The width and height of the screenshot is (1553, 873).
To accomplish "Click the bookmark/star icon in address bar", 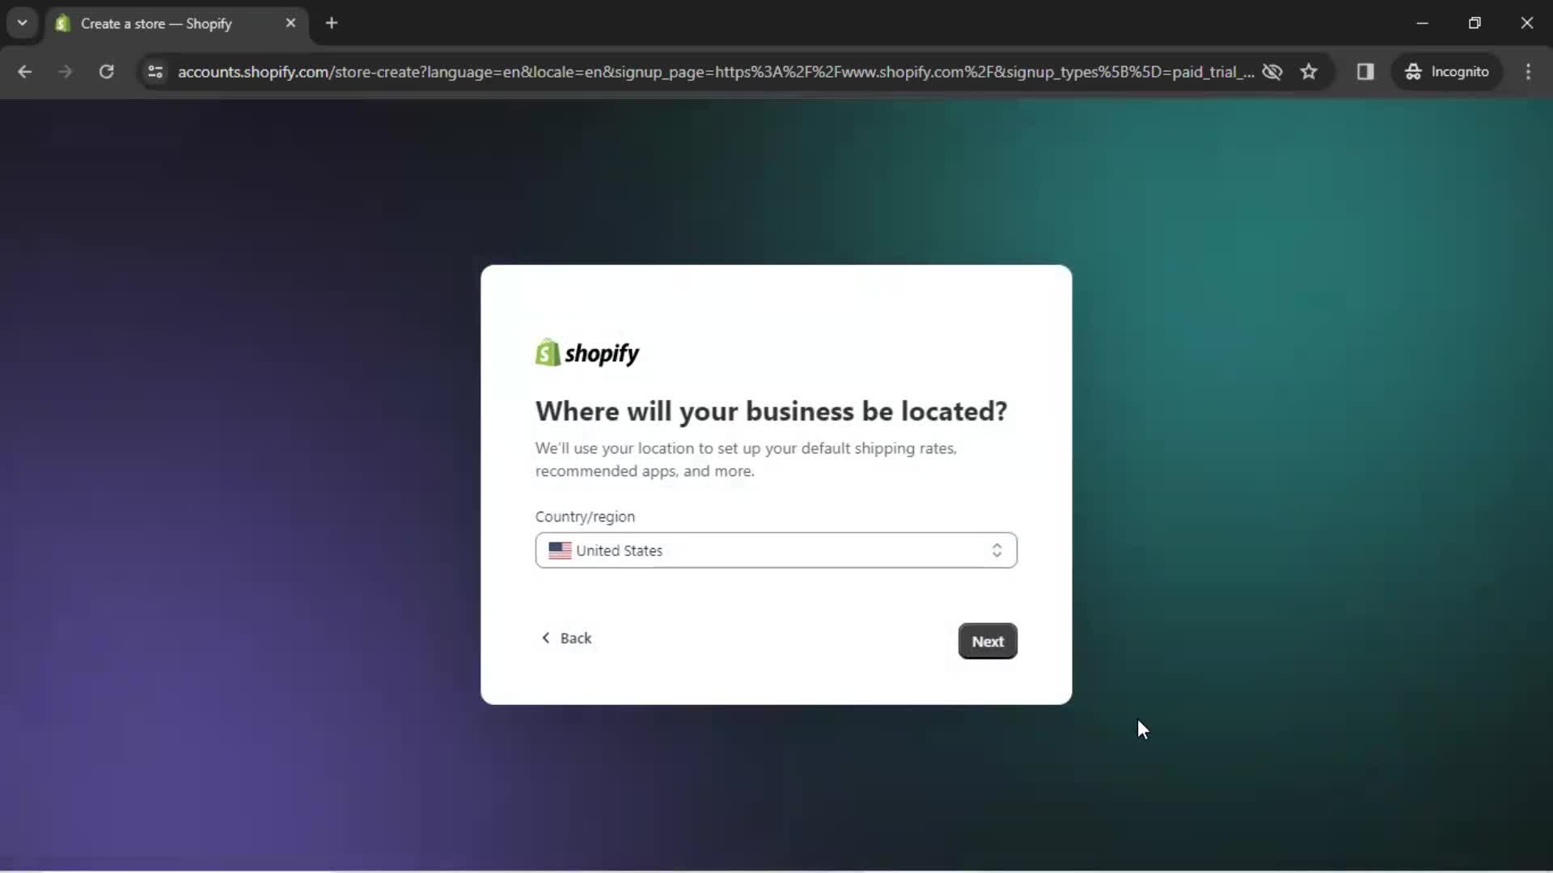I will click(x=1310, y=71).
